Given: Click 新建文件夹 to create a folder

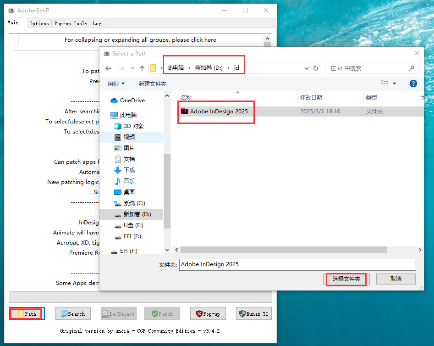Looking at the screenshot, I should [x=153, y=84].
